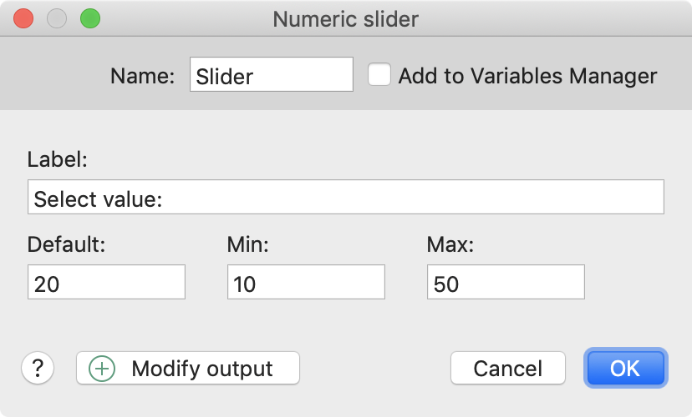Click the green plus icon beside Modify output

(x=102, y=369)
